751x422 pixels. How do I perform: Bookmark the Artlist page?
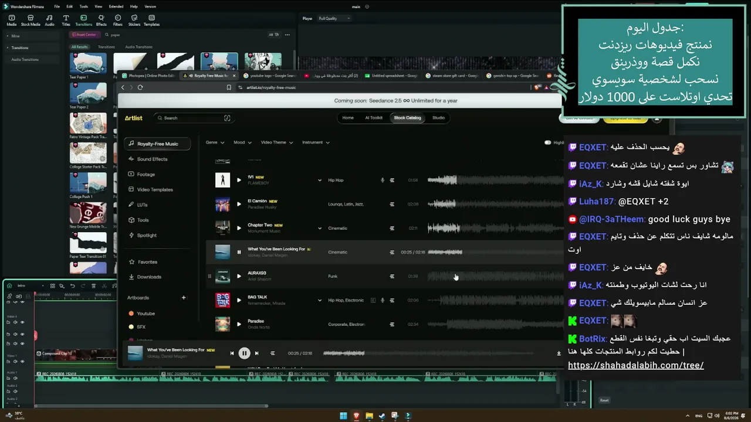(x=229, y=87)
